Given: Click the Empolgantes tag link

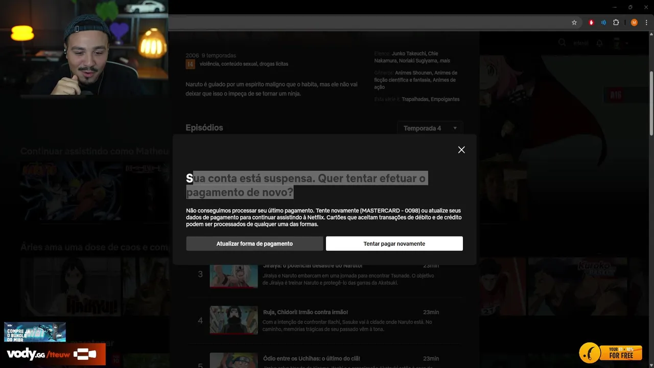Looking at the screenshot, I should [445, 99].
